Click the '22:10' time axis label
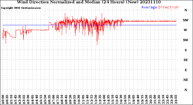This screenshot has width=193, height=105. click(x=163, y=99)
